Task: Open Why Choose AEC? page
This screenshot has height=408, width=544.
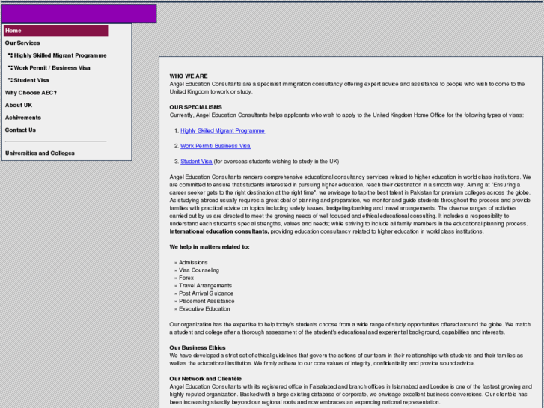Action: 31,93
